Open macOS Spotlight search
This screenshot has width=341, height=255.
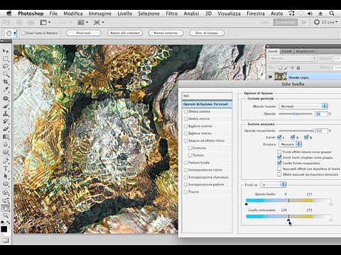point(332,13)
